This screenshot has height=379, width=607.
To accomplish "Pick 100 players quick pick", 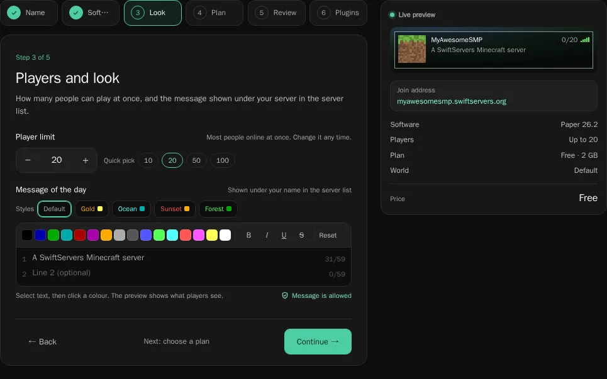I will 223,160.
